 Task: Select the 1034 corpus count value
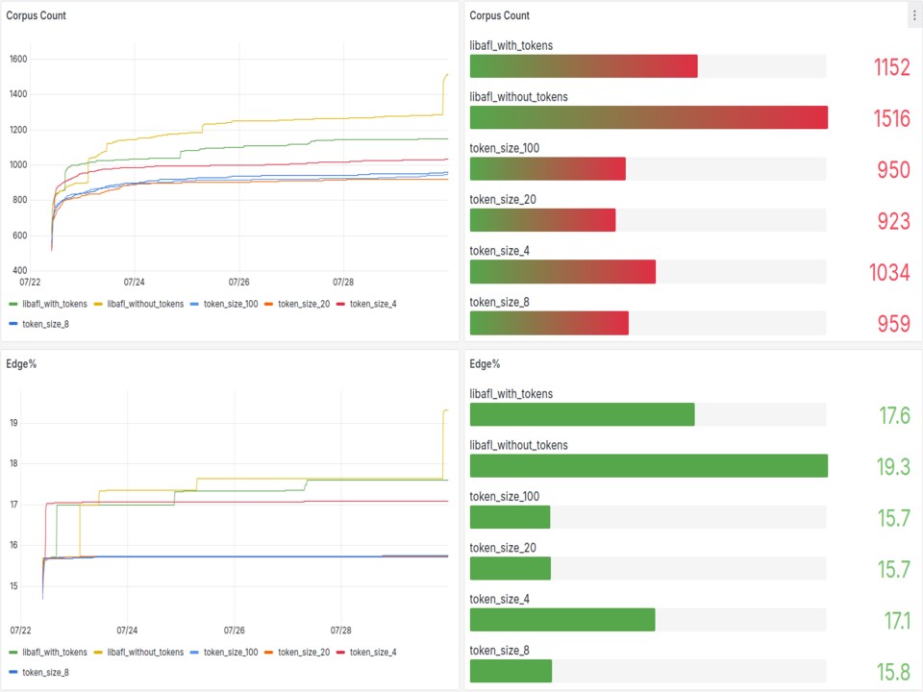889,272
